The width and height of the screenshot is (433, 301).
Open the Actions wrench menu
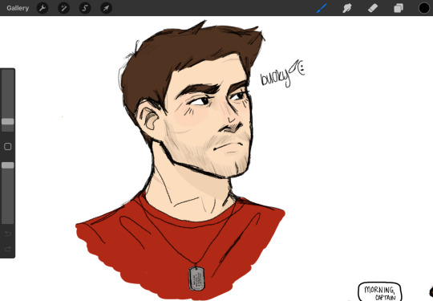pos(42,8)
